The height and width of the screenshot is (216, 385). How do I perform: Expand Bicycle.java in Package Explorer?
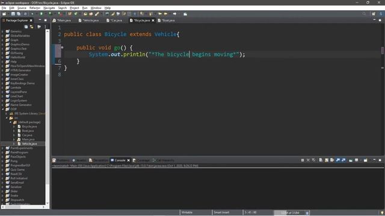click(14, 127)
